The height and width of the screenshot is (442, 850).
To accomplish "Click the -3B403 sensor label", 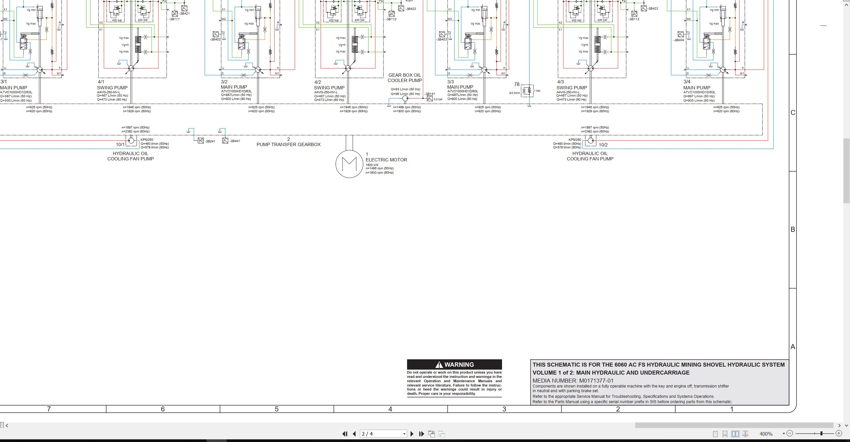I will 442,40.
